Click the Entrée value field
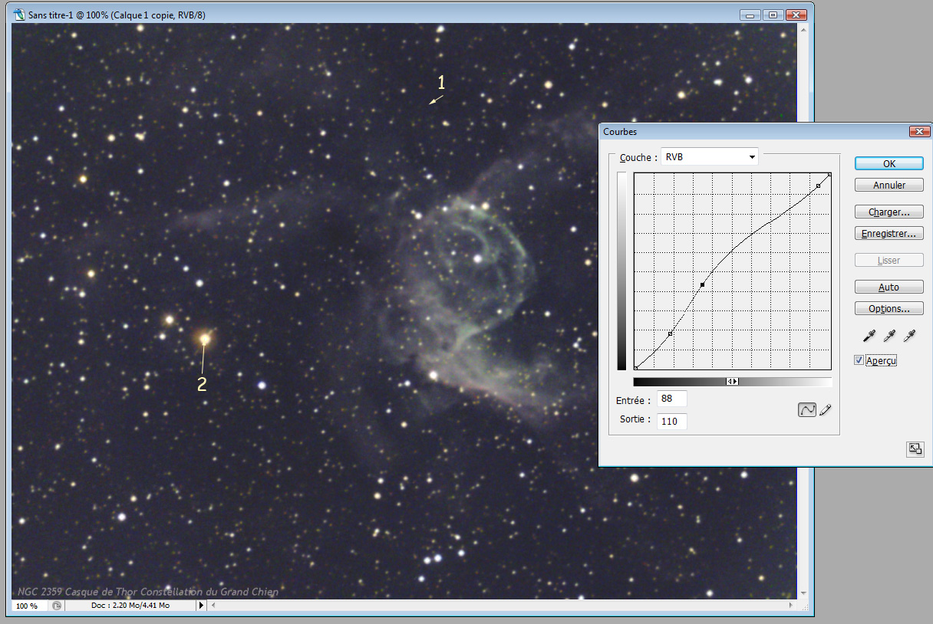 tap(671, 399)
